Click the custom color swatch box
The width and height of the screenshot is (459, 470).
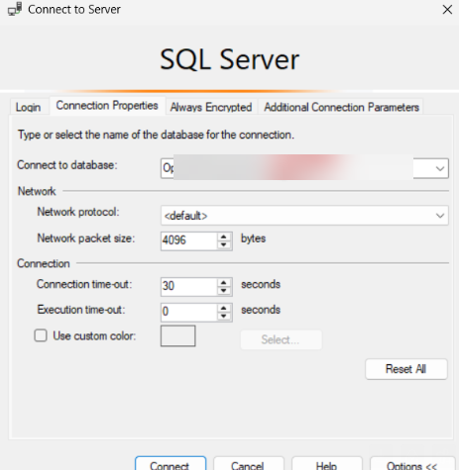pos(177,336)
